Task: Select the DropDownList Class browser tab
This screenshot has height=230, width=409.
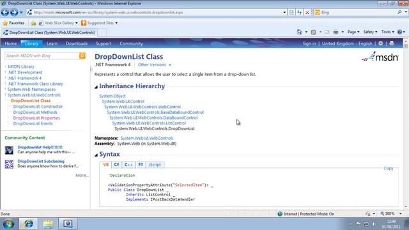Action: pyautogui.click(x=49, y=33)
